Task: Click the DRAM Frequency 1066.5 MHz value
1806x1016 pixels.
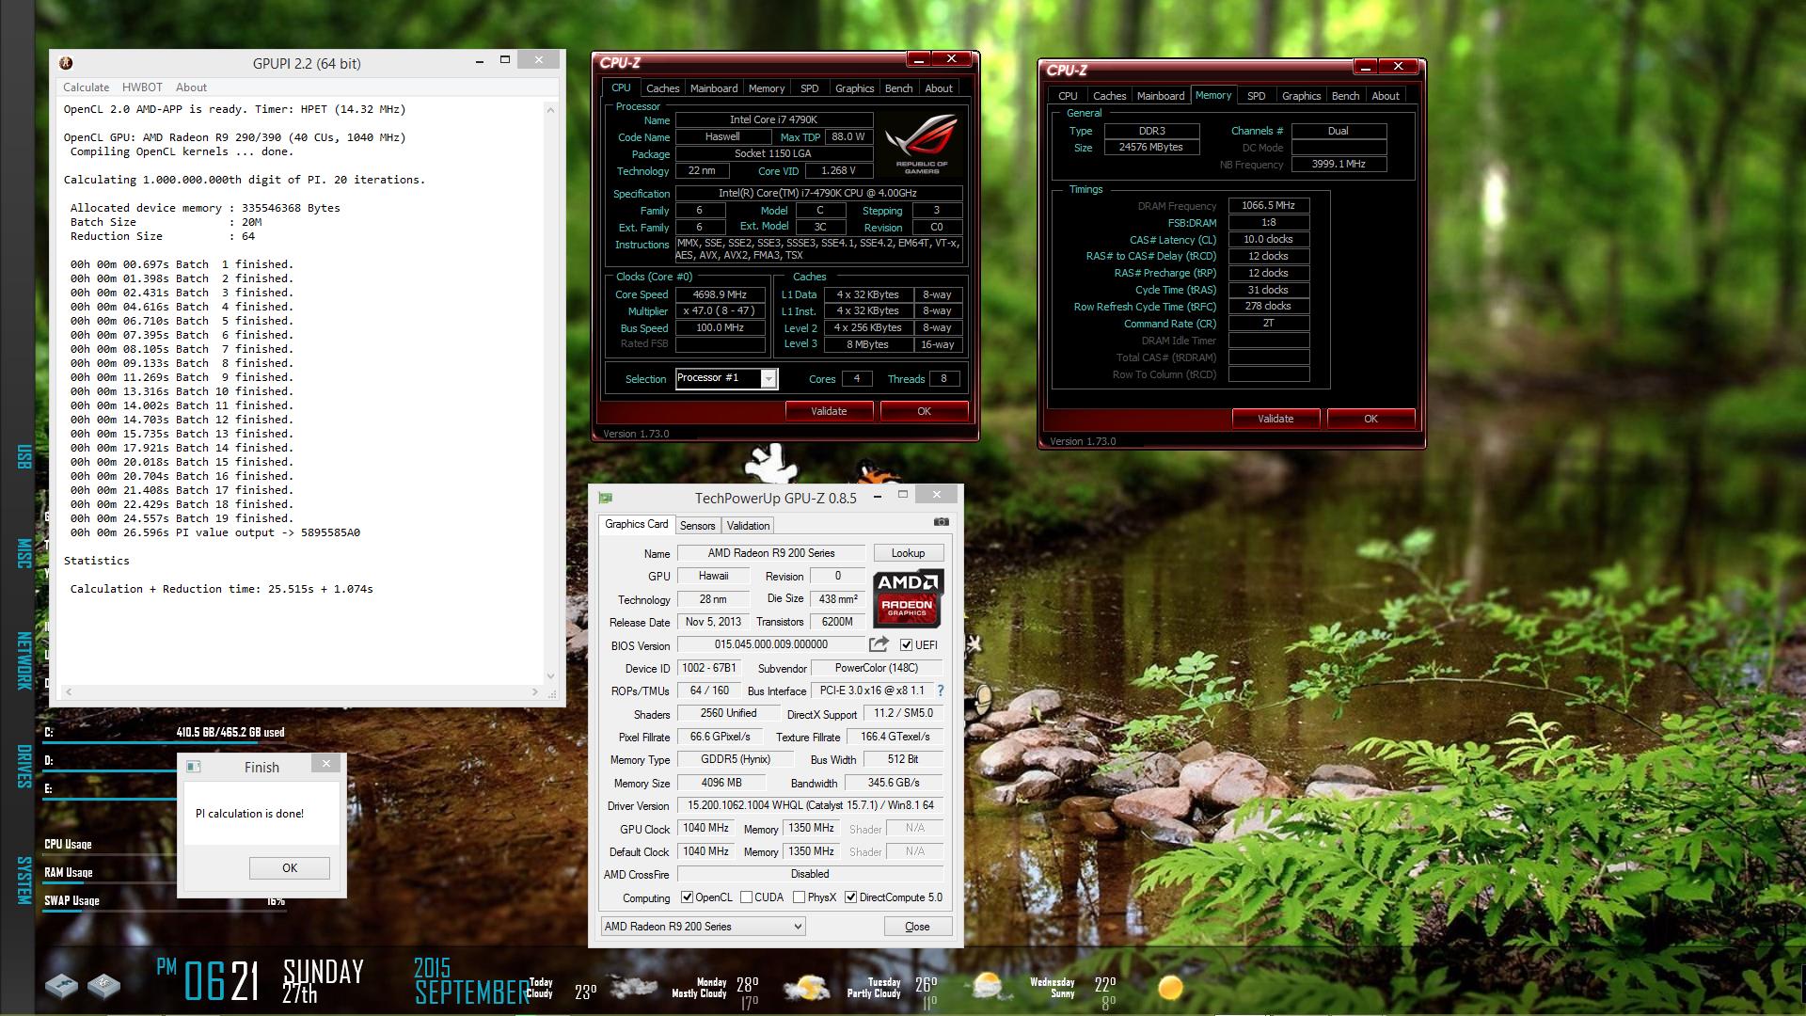Action: (1268, 205)
